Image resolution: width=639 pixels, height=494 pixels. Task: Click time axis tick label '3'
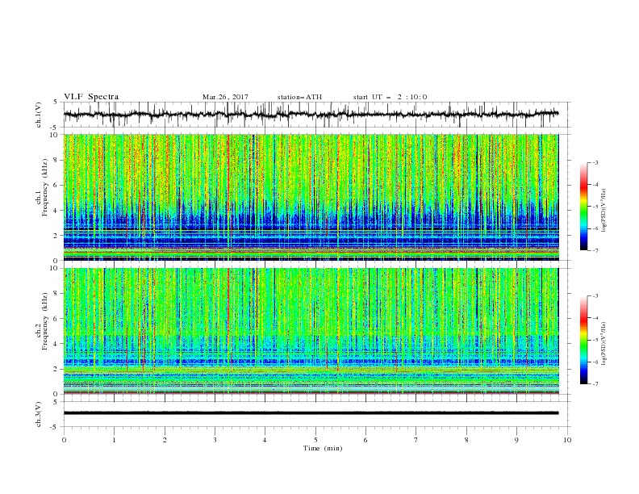click(x=215, y=440)
